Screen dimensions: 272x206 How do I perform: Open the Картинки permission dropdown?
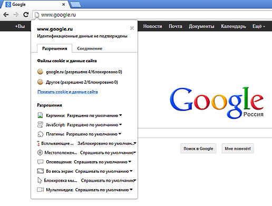tap(94, 115)
